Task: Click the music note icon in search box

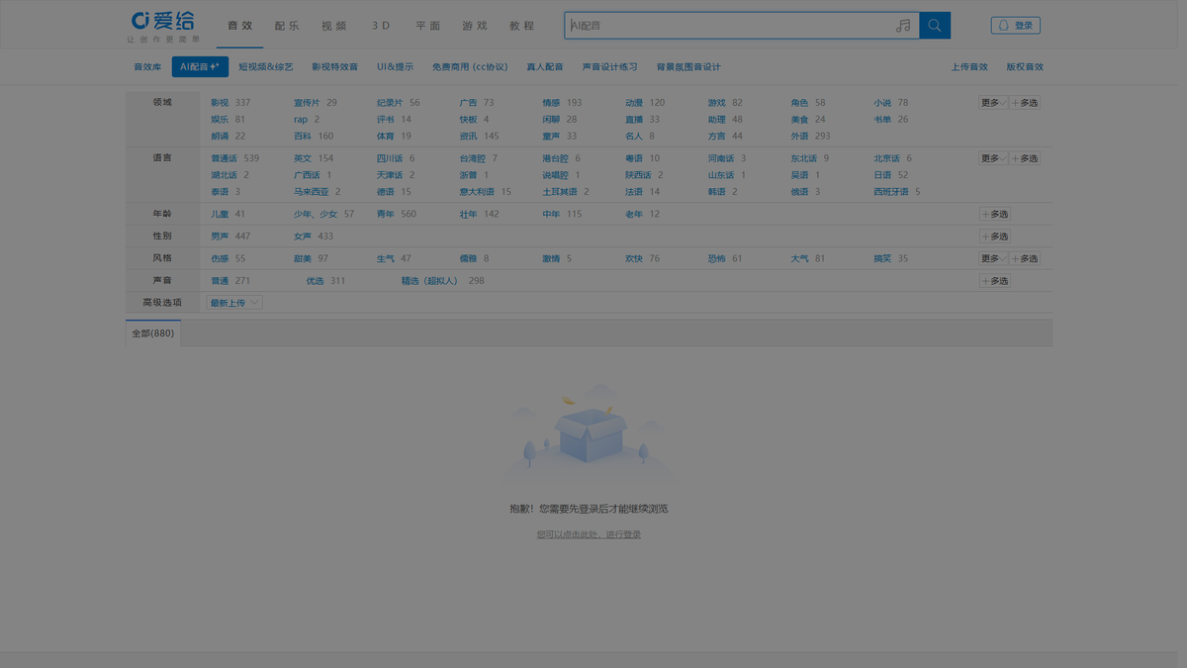Action: [903, 26]
